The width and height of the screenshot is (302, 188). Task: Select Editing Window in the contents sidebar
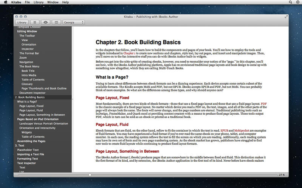click(x=27, y=31)
